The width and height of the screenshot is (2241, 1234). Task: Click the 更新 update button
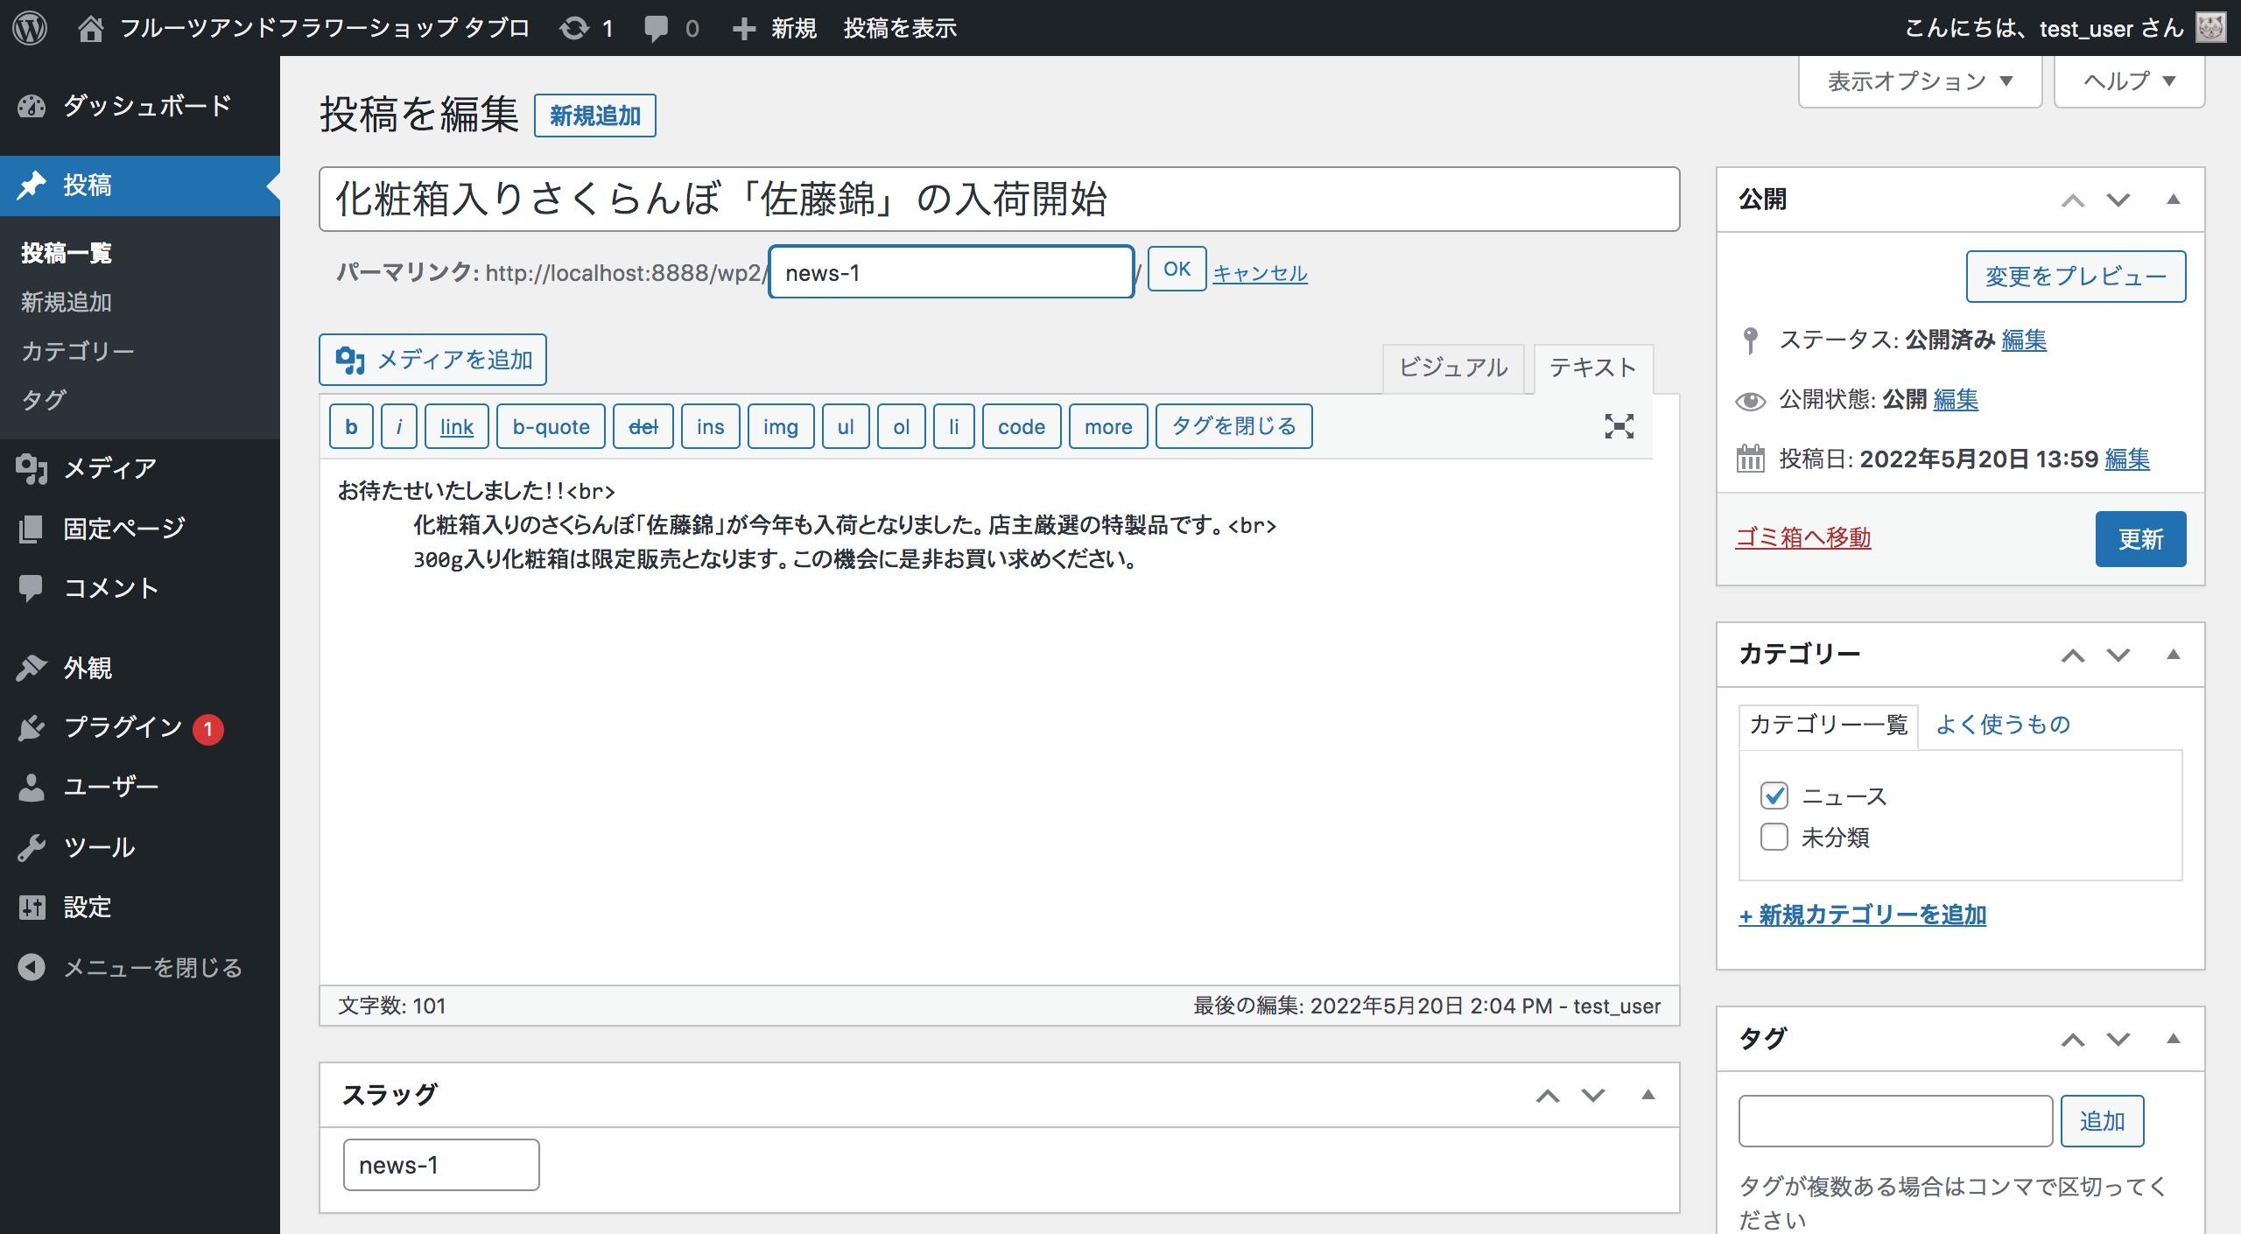pyautogui.click(x=2139, y=539)
